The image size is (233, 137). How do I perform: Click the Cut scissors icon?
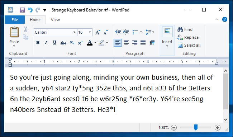[25, 29]
